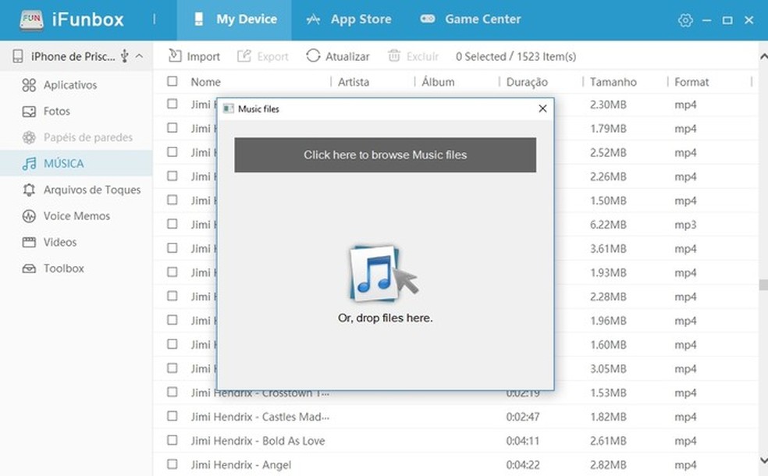Select MÚSICA in the sidebar

(76, 164)
